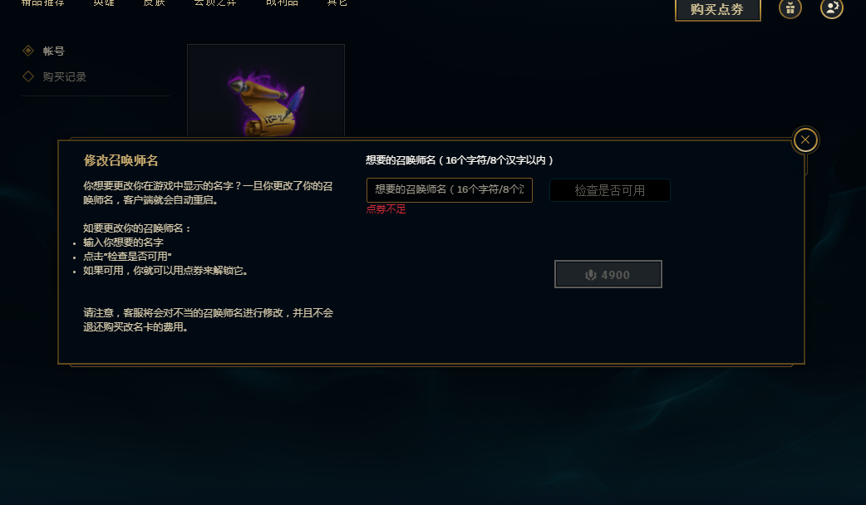Open the 云顶之弈 store tab

[x=215, y=2]
